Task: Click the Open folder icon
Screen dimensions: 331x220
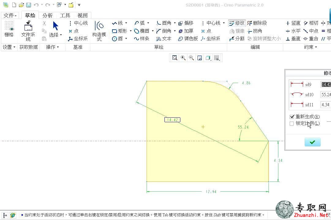Action: (x=21, y=5)
